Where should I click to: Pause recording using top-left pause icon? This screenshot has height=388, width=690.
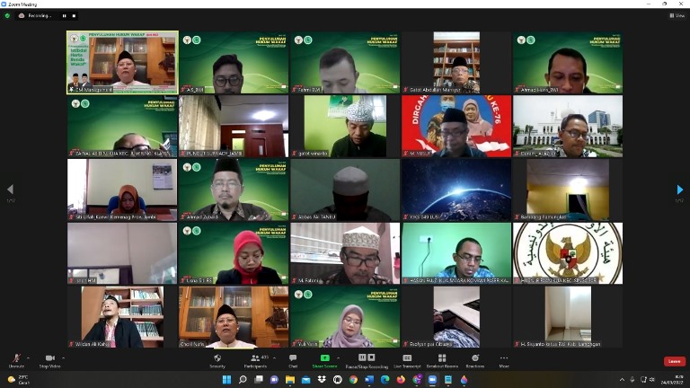(65, 16)
